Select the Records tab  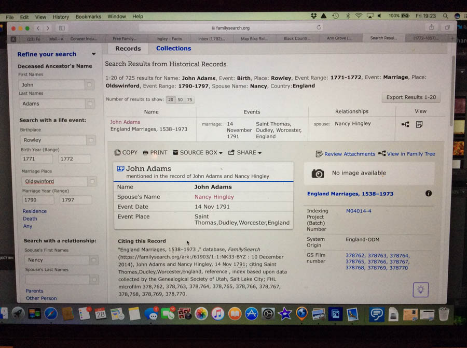click(128, 49)
